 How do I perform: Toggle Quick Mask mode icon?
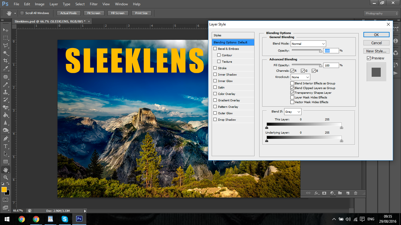6,200
